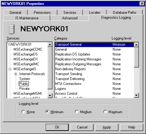
Task: Switch to the Locales tab
Action: pos(95,13)
